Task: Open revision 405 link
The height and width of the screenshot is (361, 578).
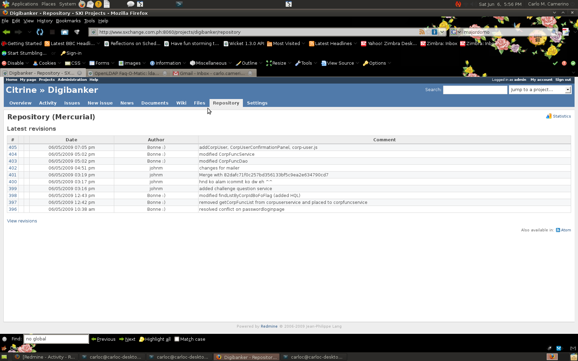Action: pos(13,147)
